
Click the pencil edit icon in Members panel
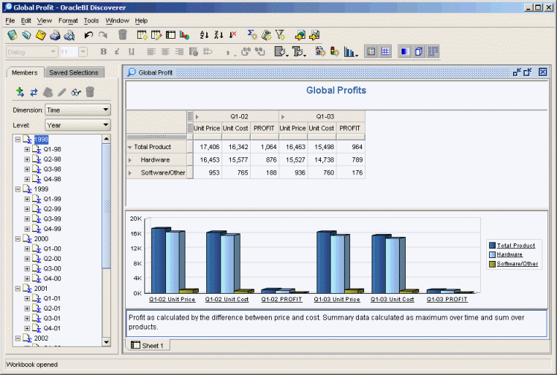(62, 93)
